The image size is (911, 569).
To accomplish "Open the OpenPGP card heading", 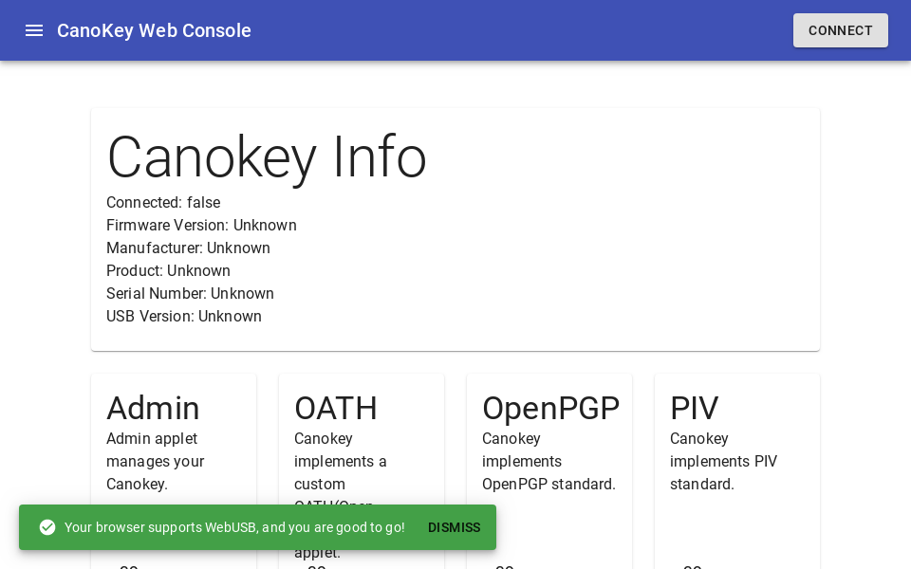I will click(550, 408).
